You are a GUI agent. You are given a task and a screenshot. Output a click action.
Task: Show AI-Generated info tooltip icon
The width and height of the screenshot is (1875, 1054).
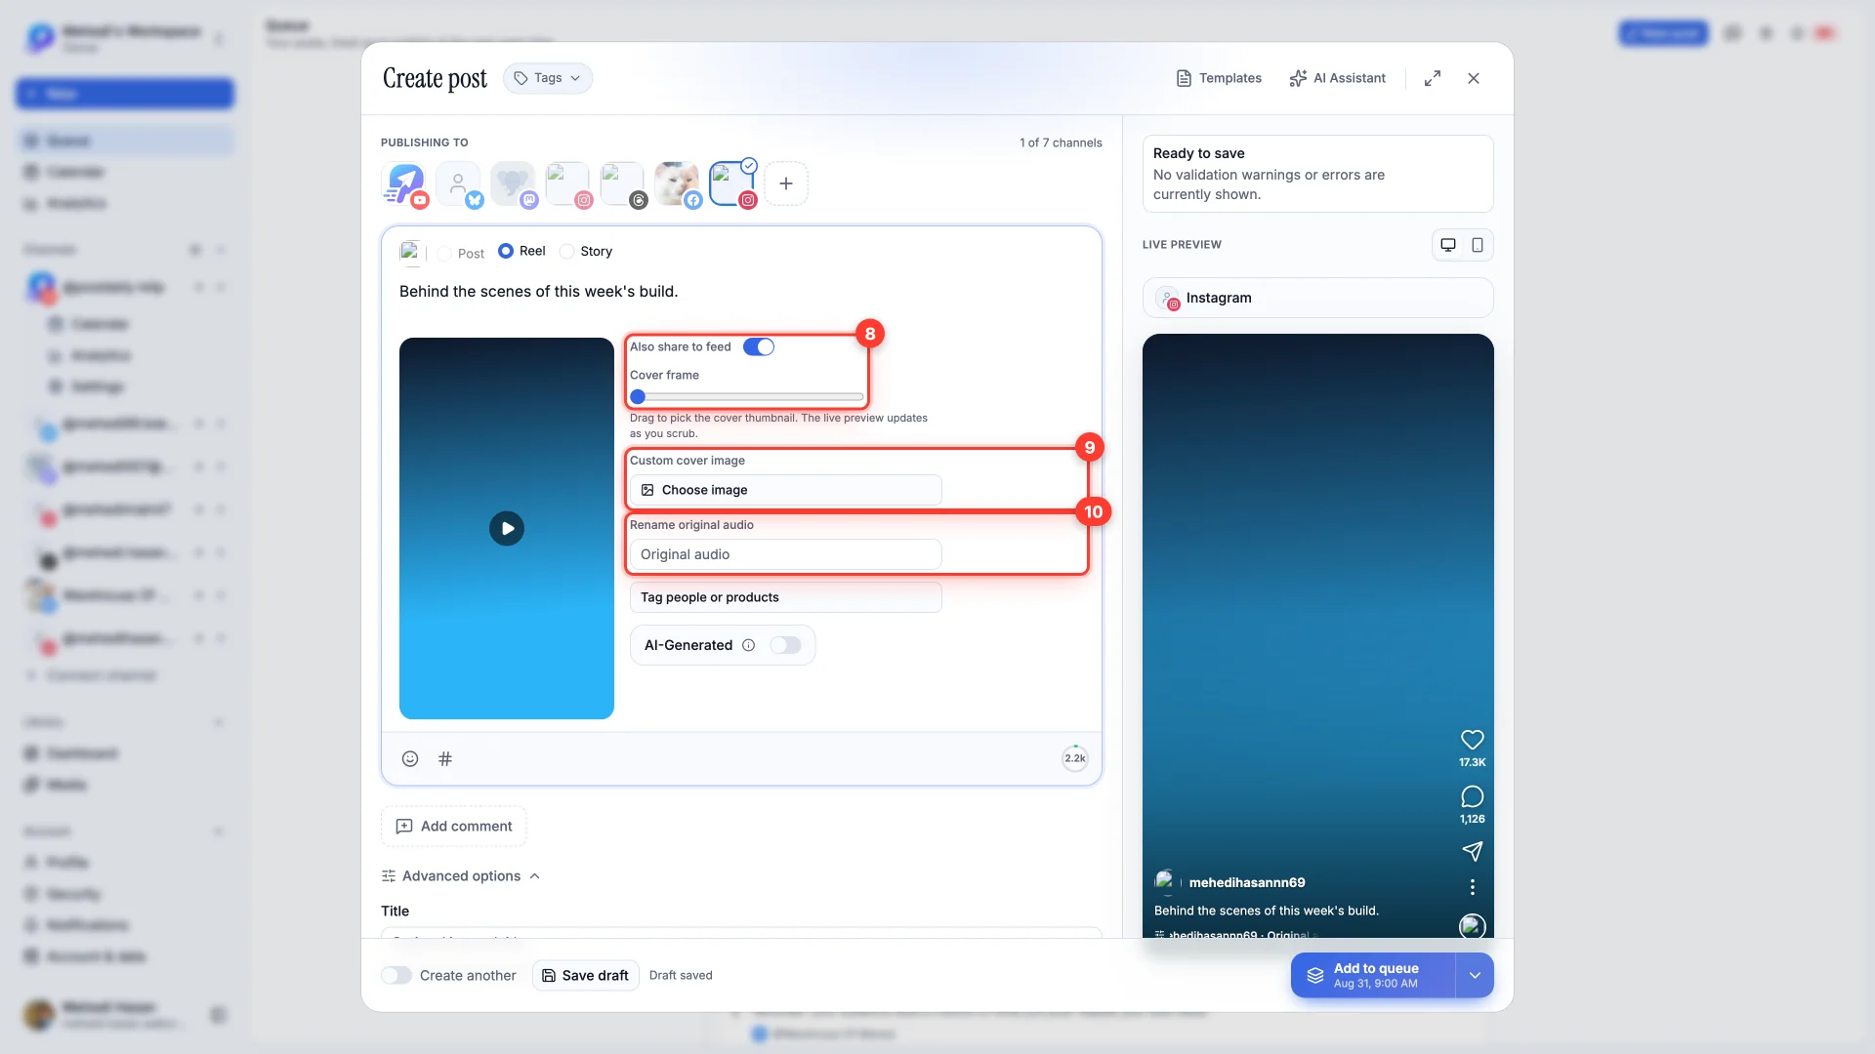[x=749, y=645]
